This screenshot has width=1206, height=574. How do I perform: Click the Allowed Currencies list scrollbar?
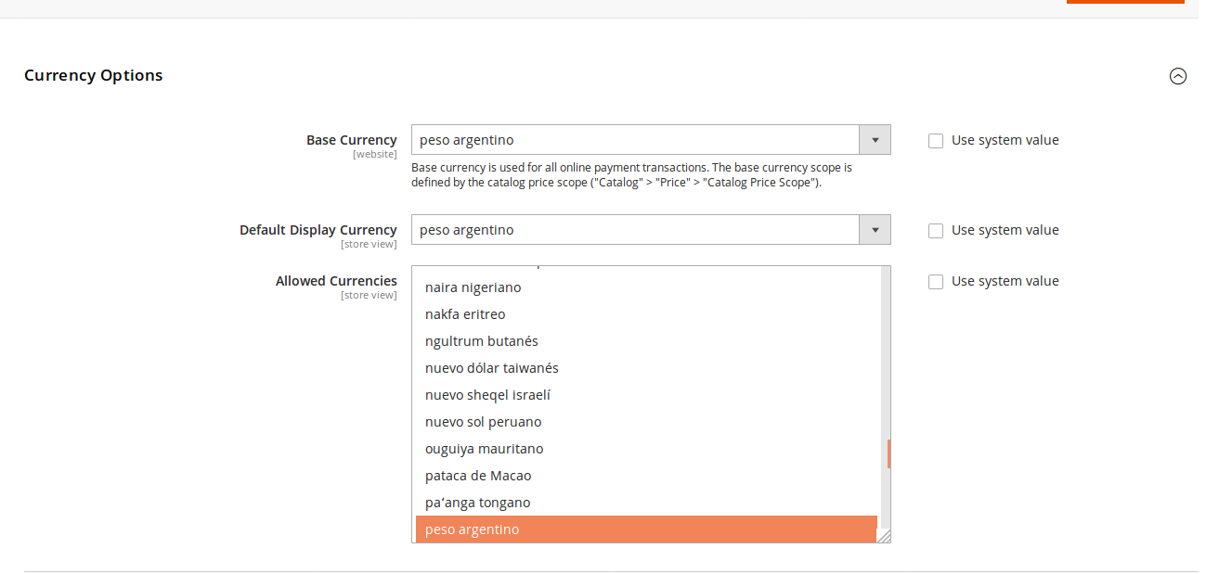885,453
